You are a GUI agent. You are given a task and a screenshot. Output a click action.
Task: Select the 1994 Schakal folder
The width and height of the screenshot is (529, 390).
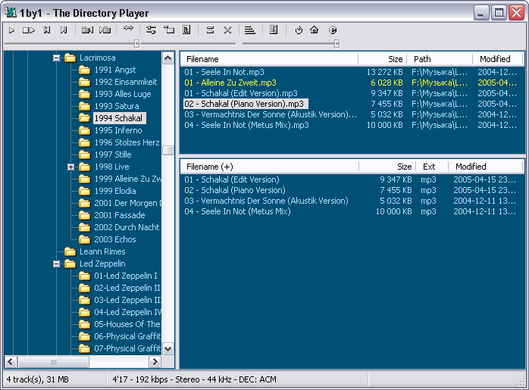119,118
